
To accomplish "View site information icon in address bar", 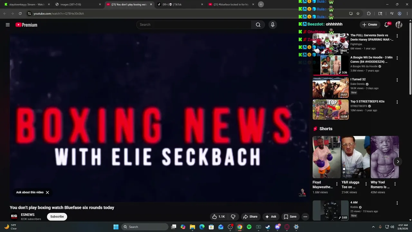I will [29, 14].
